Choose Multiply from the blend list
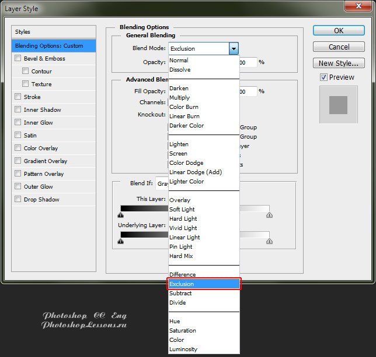This screenshot has width=376, height=357. tap(179, 98)
